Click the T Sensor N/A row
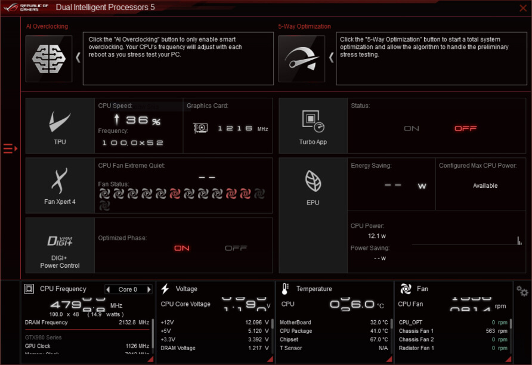 click(x=334, y=348)
